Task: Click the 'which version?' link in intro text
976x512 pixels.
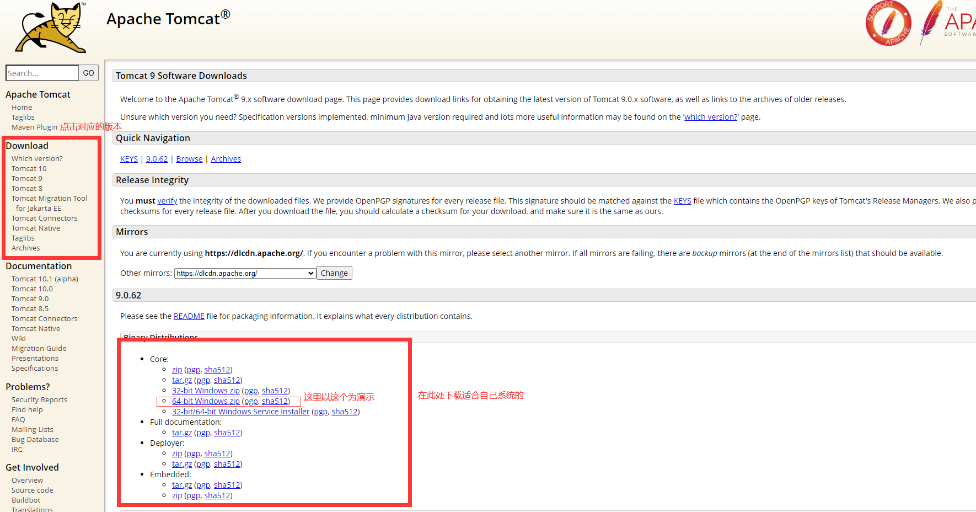Action: (711, 117)
